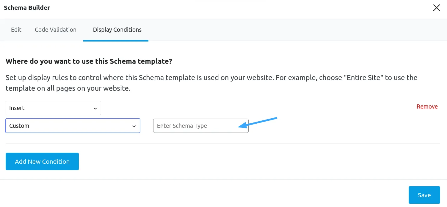Click the chevron on the Insert select
This screenshot has width=447, height=207.
coord(95,109)
